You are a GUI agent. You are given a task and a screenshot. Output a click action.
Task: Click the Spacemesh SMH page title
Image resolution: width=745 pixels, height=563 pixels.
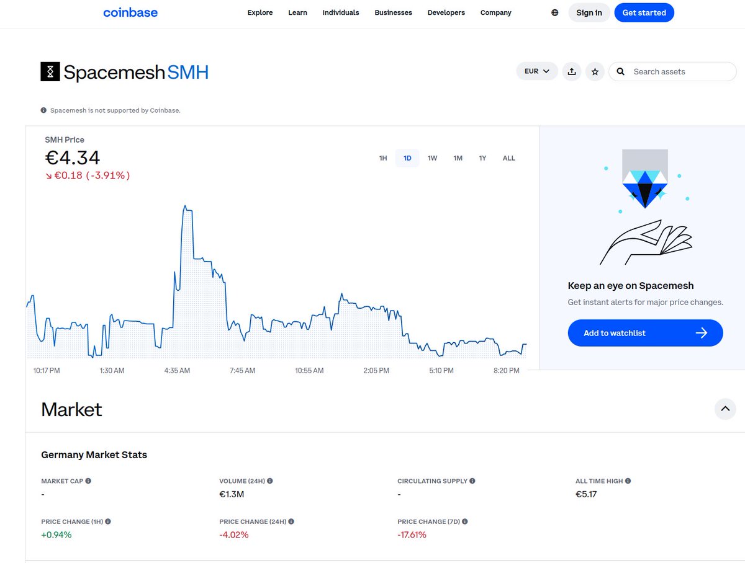(x=136, y=73)
